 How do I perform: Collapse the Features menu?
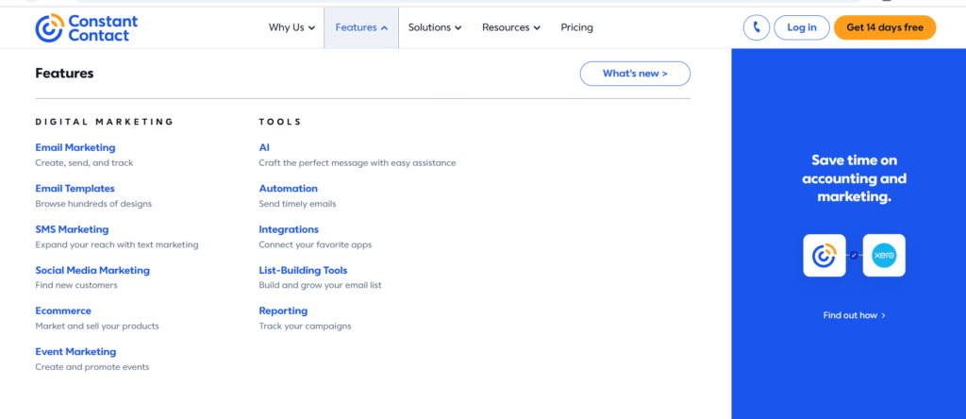click(361, 27)
